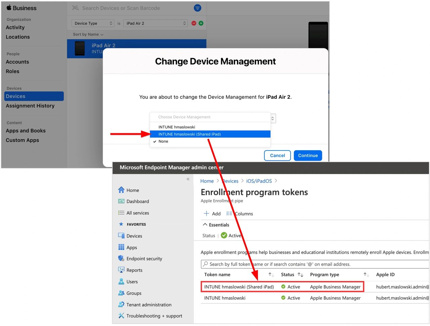This screenshot has height=326, width=430.
Task: Click the Cancel button
Action: click(277, 155)
